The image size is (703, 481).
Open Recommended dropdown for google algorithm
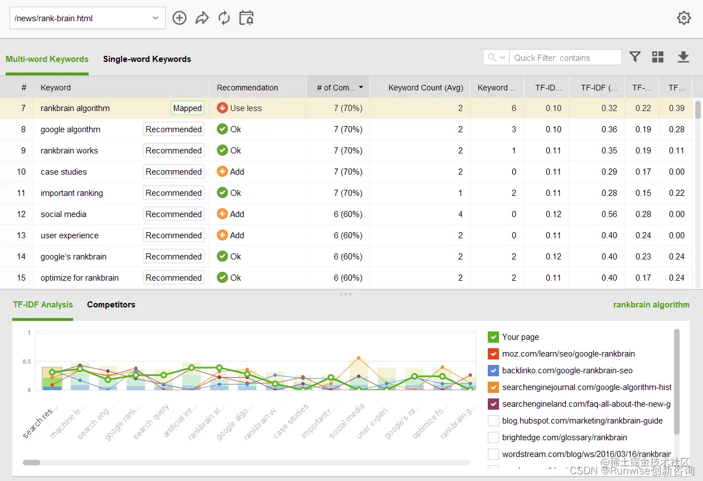click(x=173, y=129)
